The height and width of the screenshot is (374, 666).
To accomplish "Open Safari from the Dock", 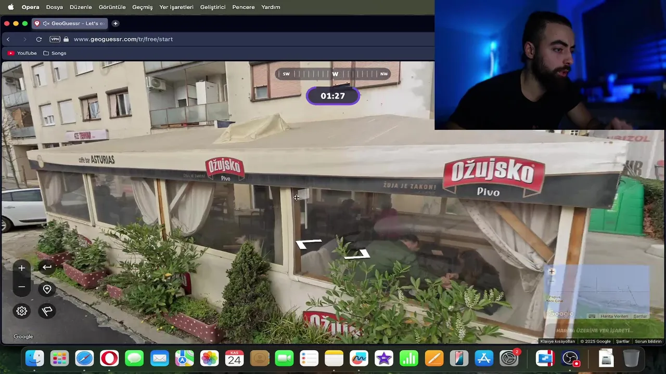I will tap(84, 358).
